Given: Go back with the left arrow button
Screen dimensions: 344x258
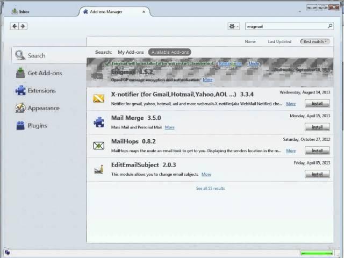Looking at the screenshot, I should click(15, 26).
